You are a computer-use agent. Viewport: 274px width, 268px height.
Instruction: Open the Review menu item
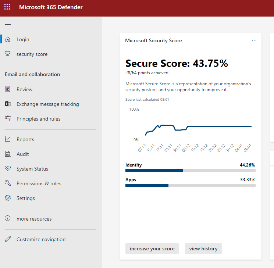tap(24, 89)
